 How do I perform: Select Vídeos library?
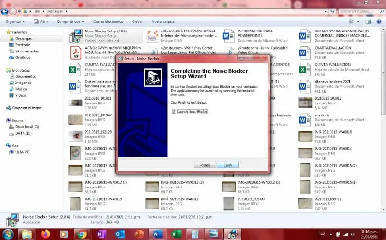pyautogui.click(x=21, y=95)
